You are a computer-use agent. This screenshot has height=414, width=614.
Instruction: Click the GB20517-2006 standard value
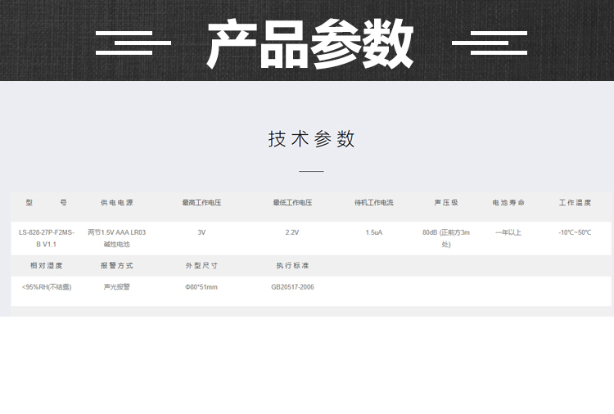(292, 287)
